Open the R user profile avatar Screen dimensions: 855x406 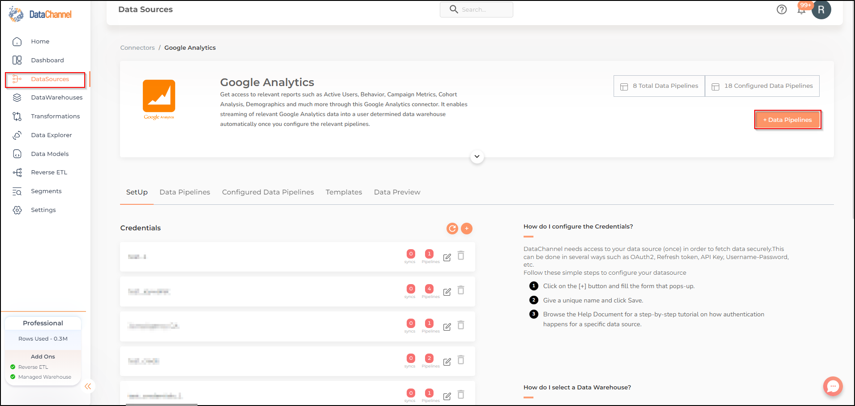pyautogui.click(x=821, y=9)
